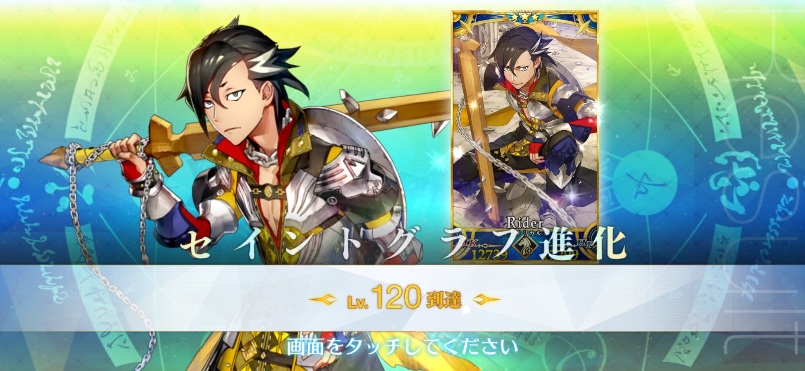This screenshot has height=371, width=805.
Task: Click the three gold stars atop the card
Action: [525, 17]
